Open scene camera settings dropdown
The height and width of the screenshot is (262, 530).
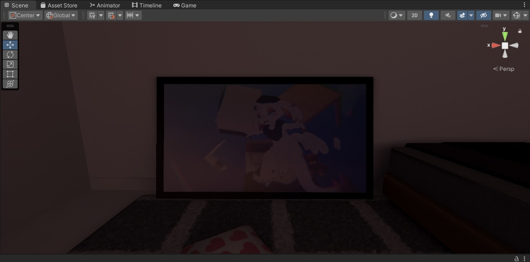tap(501, 15)
